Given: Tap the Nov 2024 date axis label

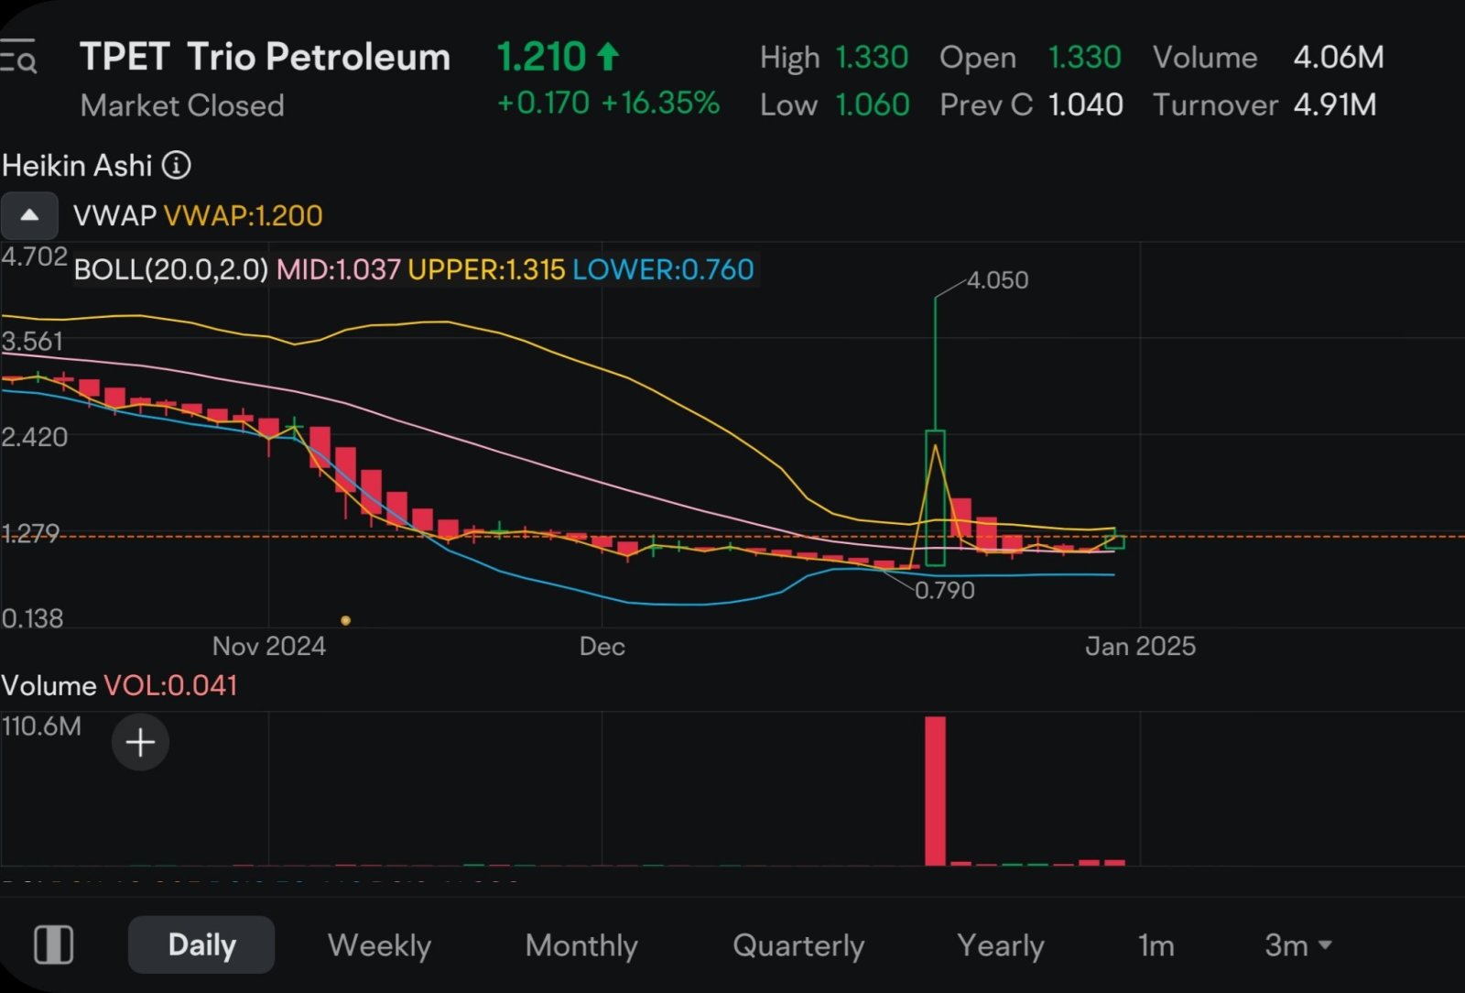Looking at the screenshot, I should coord(269,647).
